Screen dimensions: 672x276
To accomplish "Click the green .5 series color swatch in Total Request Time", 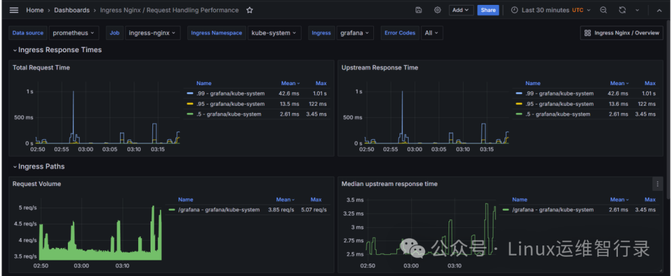I will (190, 114).
